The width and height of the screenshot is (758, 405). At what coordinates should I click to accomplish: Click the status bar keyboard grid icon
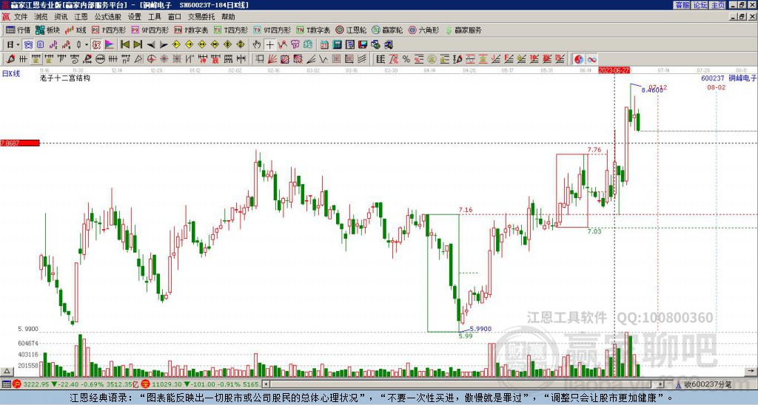(x=6, y=384)
